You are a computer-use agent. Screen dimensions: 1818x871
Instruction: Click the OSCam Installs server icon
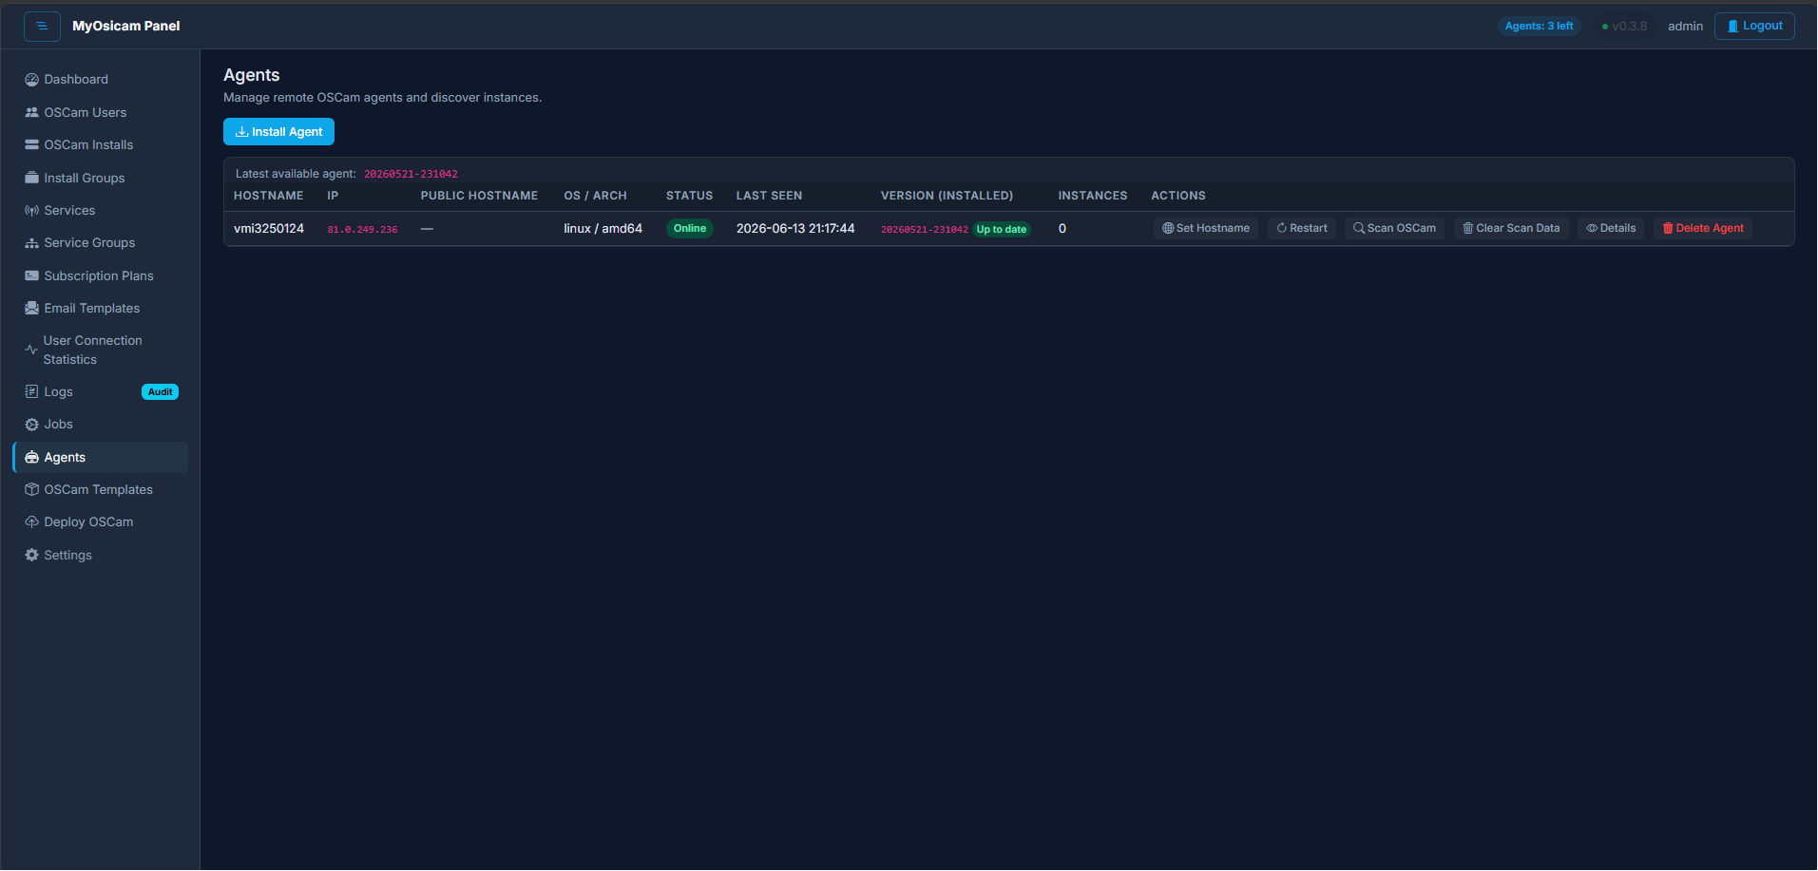31,144
